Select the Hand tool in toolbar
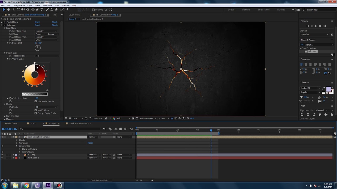337x189 pixels. (x=8, y=10)
